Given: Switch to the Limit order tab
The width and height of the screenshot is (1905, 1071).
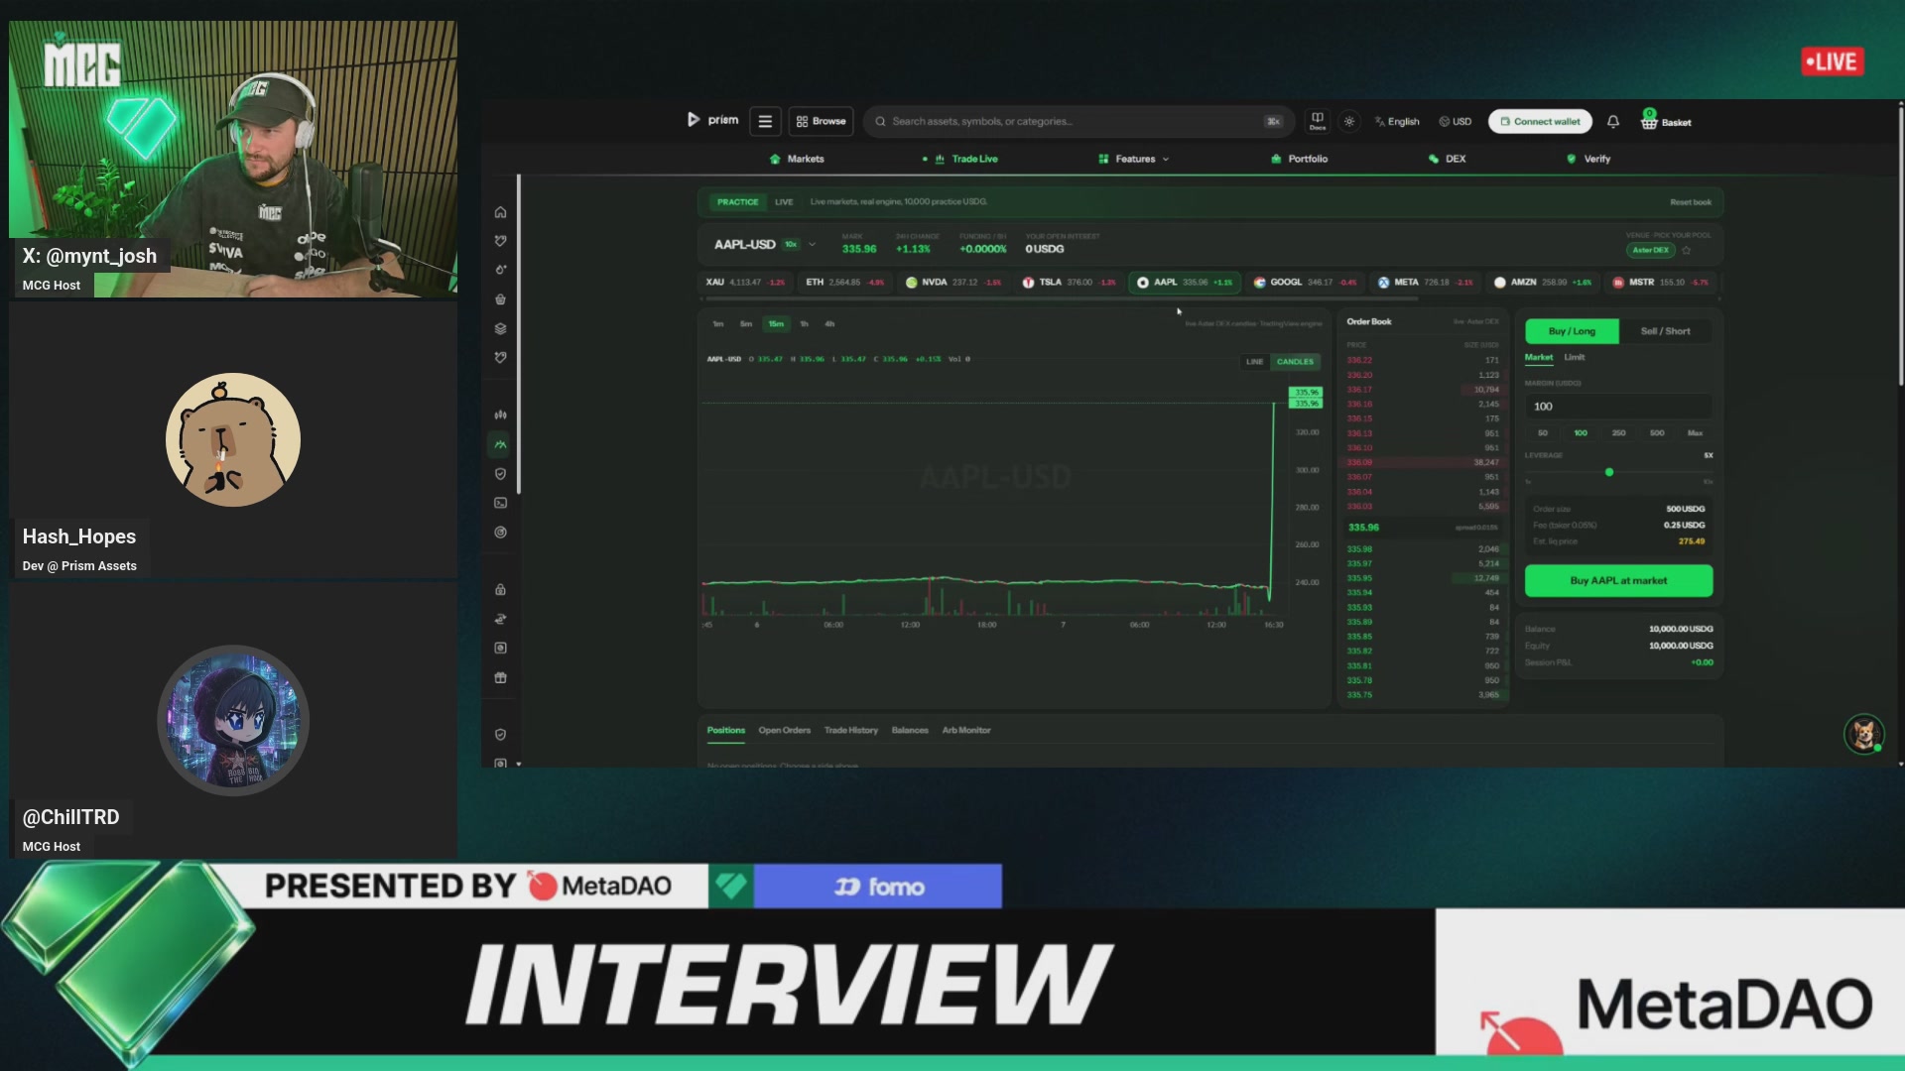Looking at the screenshot, I should pos(1575,357).
